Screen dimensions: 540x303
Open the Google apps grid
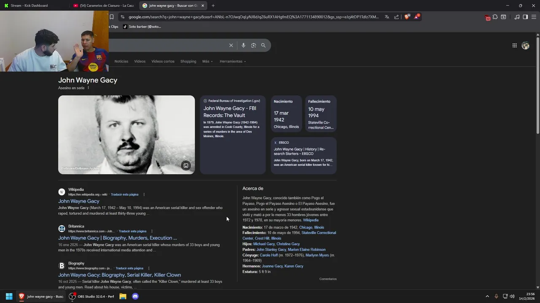(x=515, y=45)
